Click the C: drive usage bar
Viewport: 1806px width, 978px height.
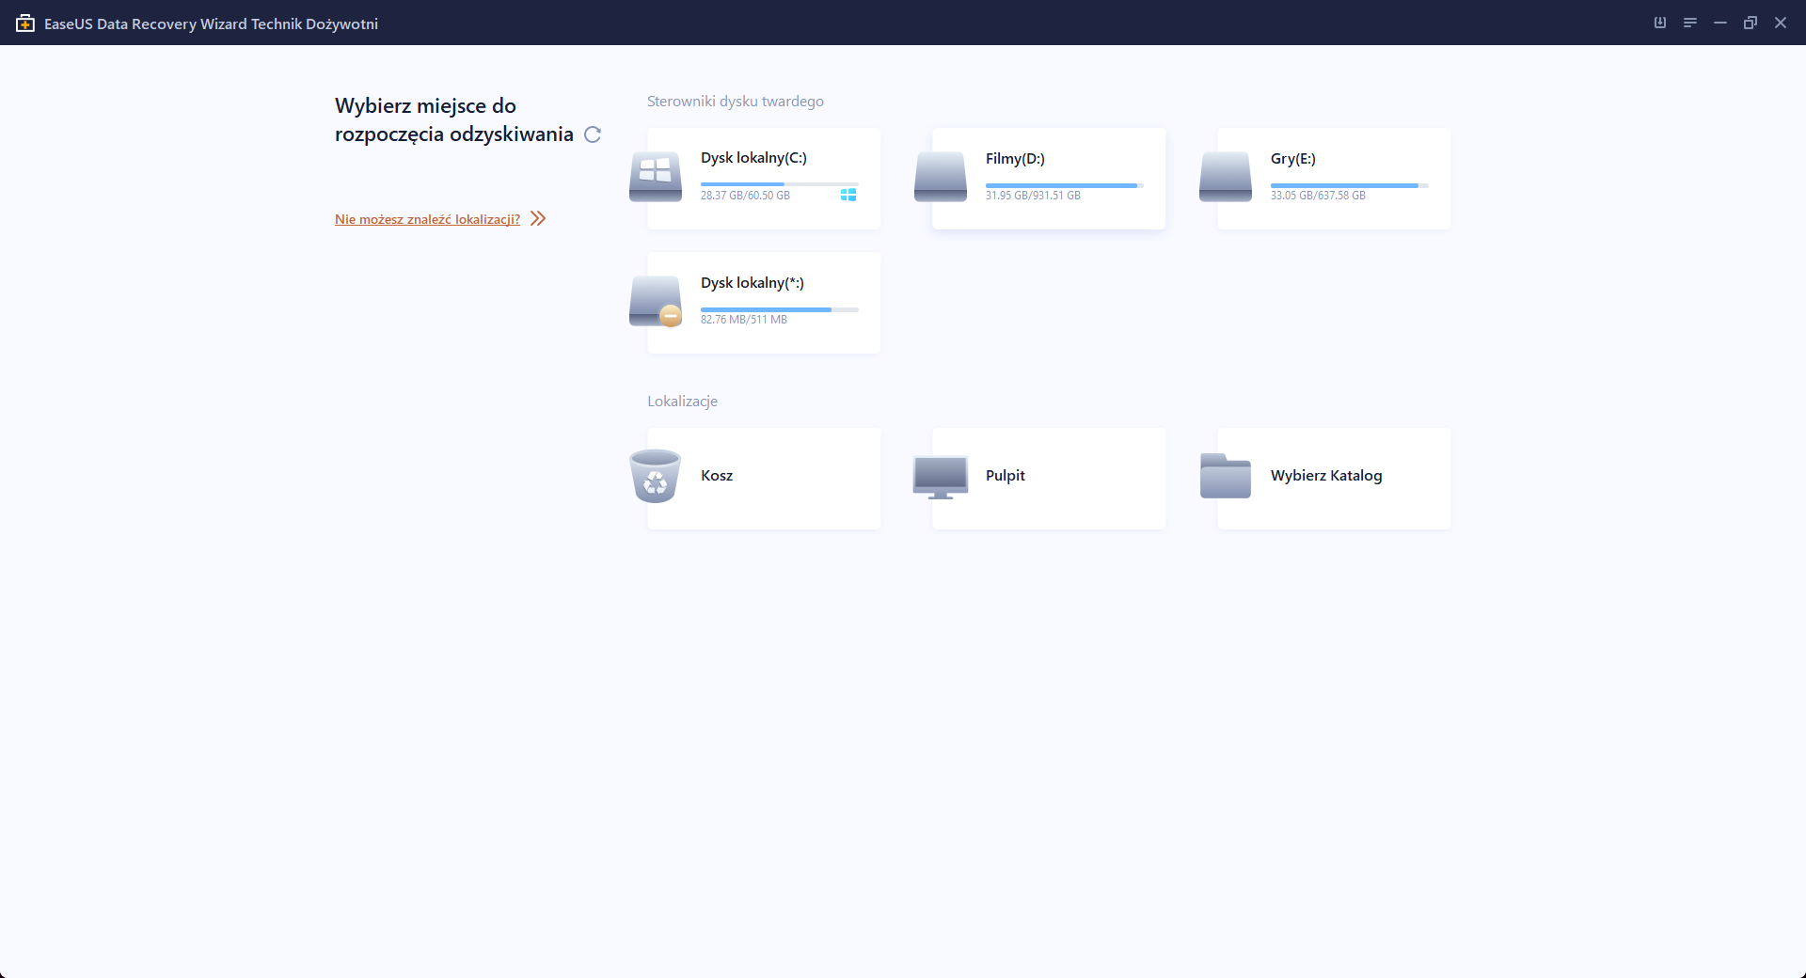click(x=780, y=184)
